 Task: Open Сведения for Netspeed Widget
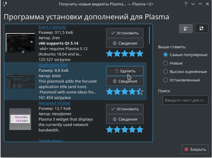tap(125, 119)
